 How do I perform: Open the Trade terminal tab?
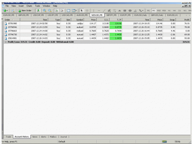pos(8,137)
